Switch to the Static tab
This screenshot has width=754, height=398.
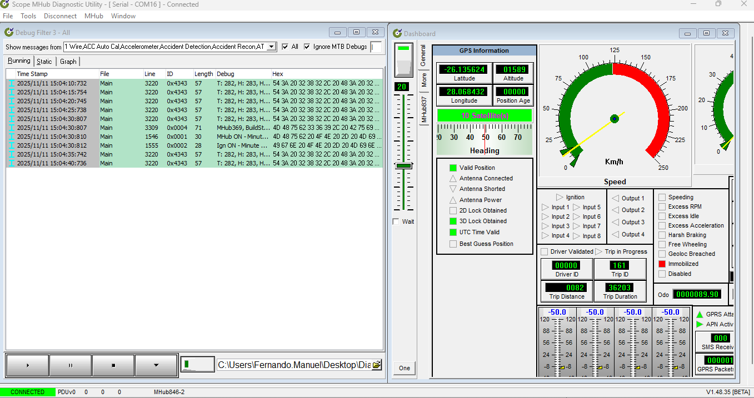click(x=44, y=62)
